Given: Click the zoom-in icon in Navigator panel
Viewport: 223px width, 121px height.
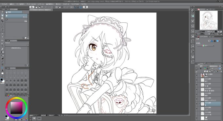Looking at the screenshot, I should [x=211, y=32].
